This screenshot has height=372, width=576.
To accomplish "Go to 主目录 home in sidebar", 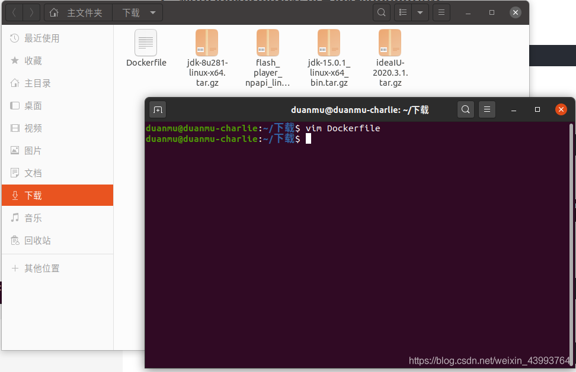I will coord(57,83).
